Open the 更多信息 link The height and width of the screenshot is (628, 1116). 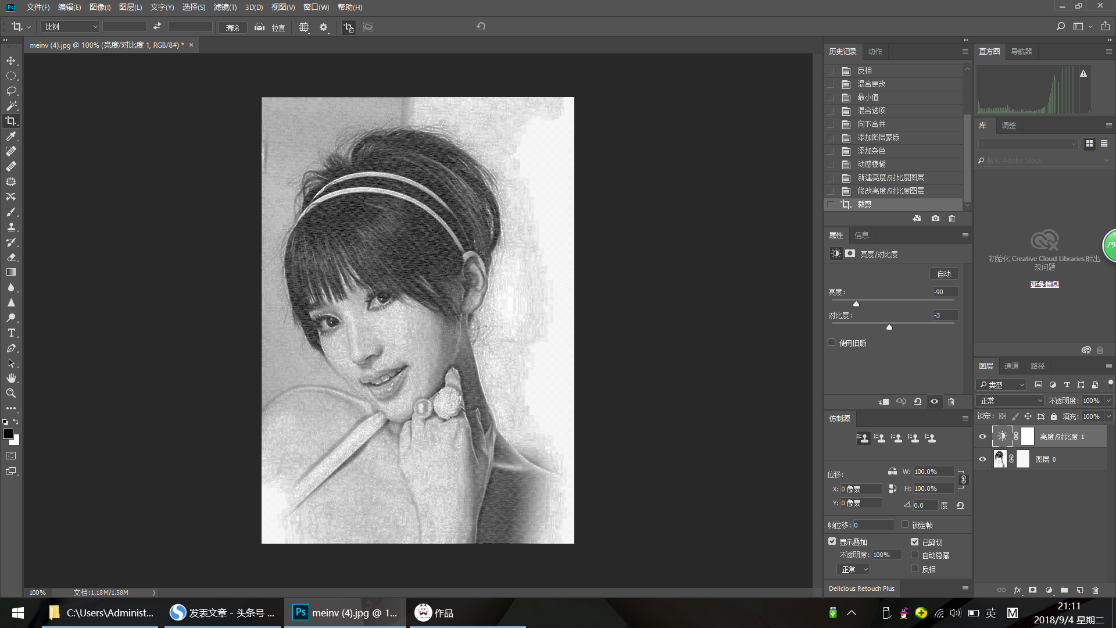[x=1045, y=284]
